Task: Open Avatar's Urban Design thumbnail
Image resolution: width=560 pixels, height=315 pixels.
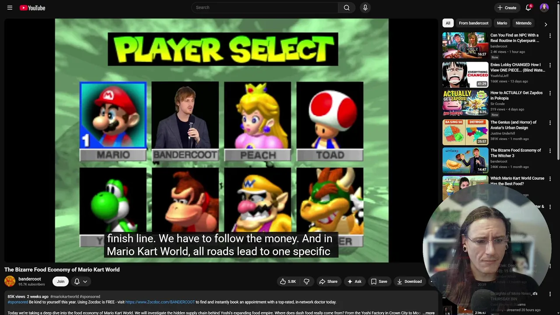Action: tap(465, 132)
